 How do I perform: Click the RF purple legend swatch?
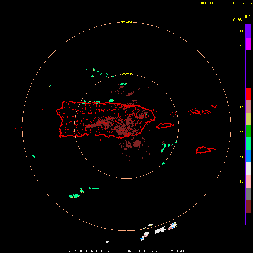pyautogui.click(x=248, y=31)
